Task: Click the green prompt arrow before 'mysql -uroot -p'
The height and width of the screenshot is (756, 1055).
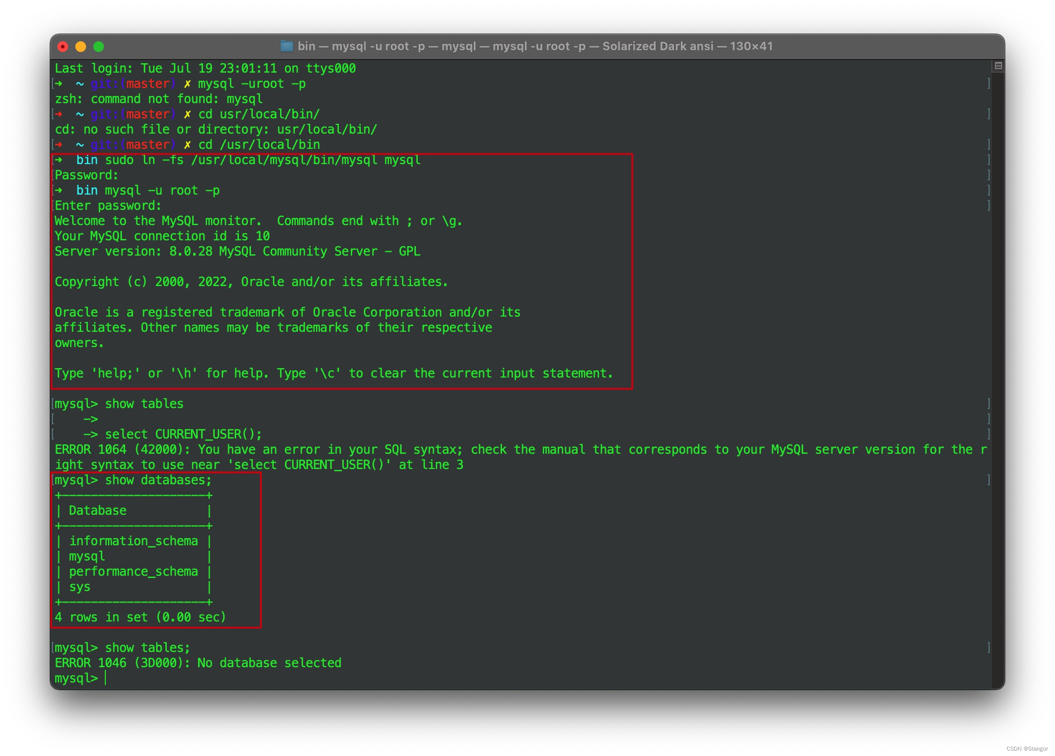Action: coord(59,84)
